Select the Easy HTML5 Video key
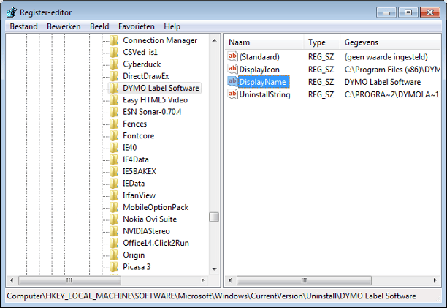The height and width of the screenshot is (308, 447). pyautogui.click(x=155, y=100)
